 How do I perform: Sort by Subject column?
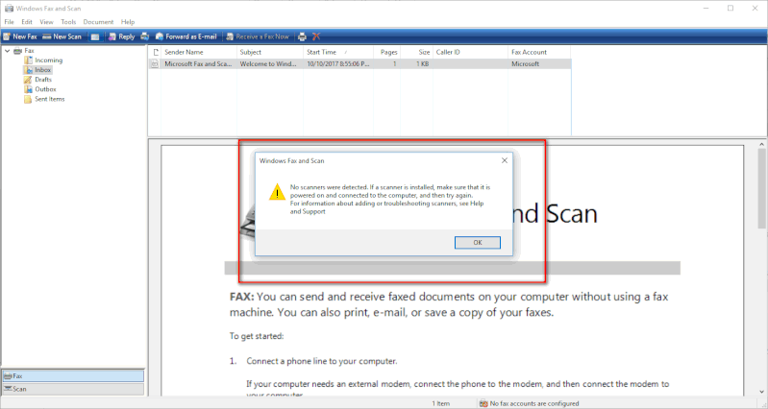tap(270, 52)
